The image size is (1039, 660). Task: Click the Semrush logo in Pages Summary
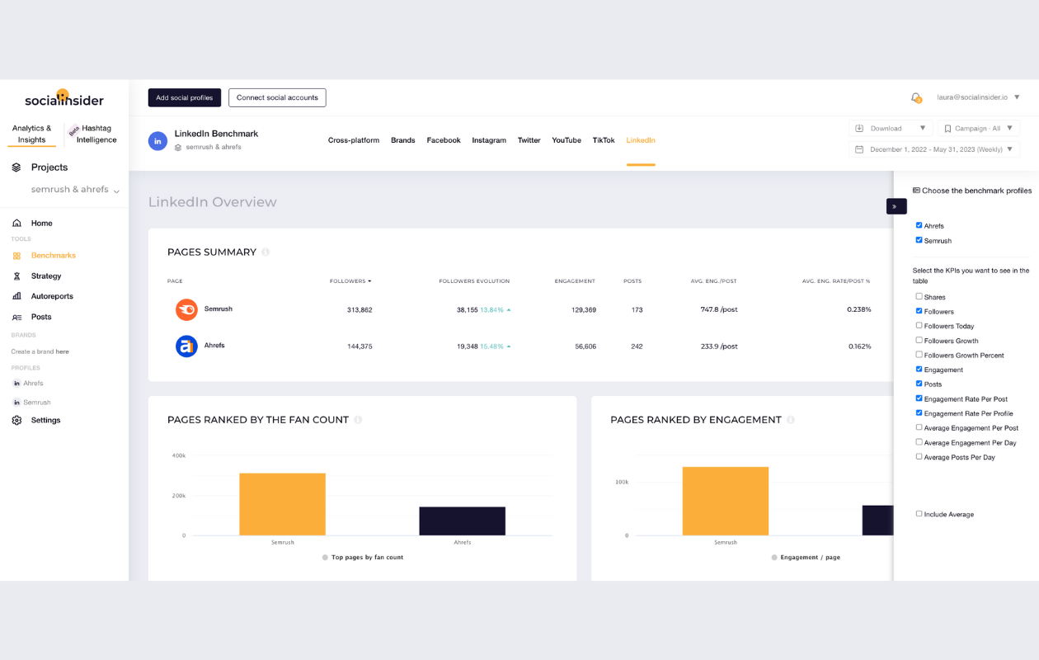(x=186, y=309)
